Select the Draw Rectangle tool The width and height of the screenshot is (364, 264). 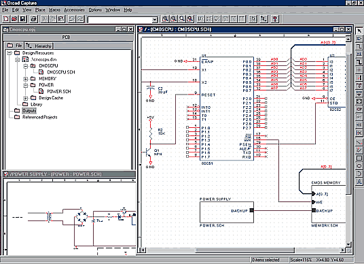359,158
